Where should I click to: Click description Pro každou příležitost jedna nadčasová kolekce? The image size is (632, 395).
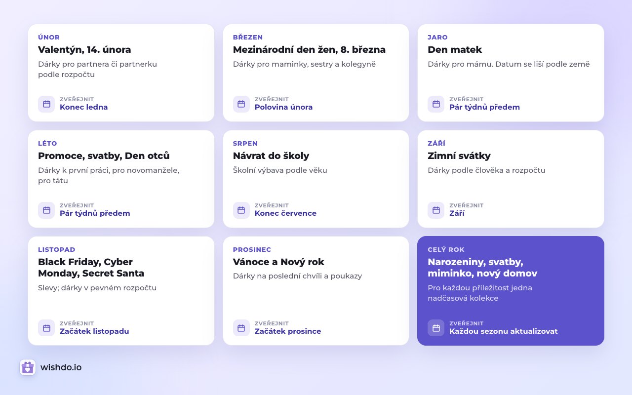480,293
